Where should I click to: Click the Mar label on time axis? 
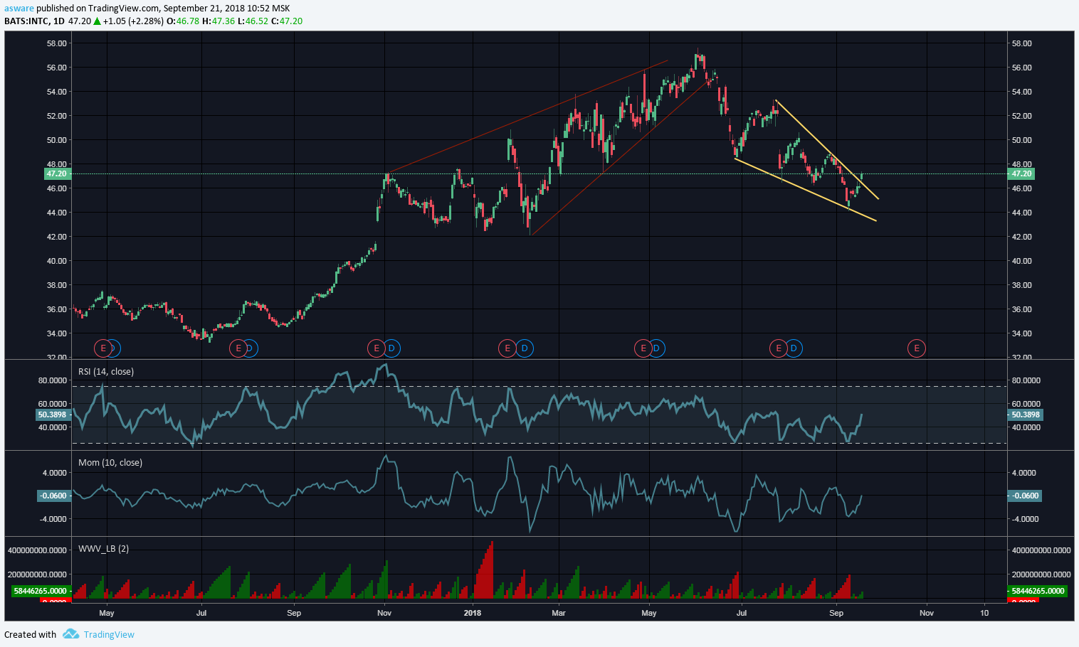click(559, 613)
